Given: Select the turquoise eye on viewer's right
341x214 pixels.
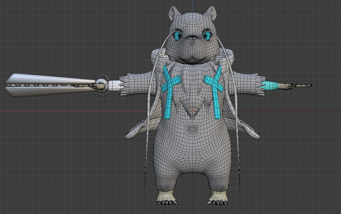Looking at the screenshot, I should [x=207, y=35].
